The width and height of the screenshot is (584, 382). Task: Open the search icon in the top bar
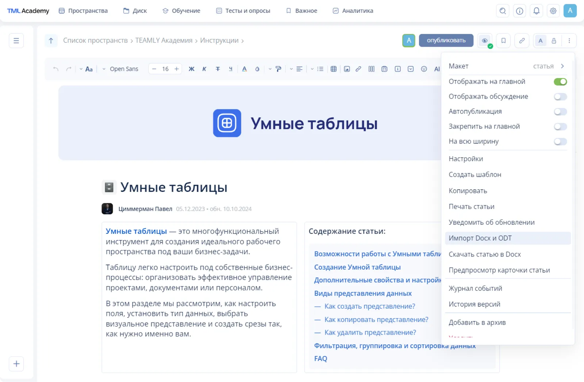pyautogui.click(x=503, y=11)
